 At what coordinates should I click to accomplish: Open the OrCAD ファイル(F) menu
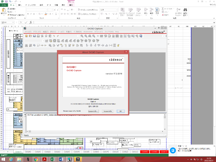28,32
